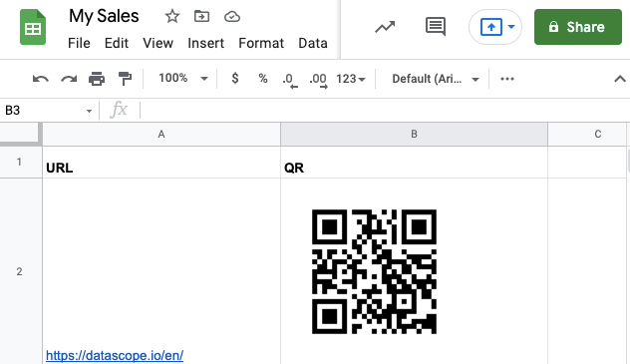The image size is (630, 364).
Task: Open the activity dashboard trend icon
Action: 385,27
